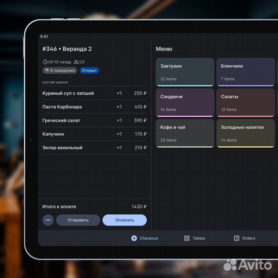Click the 9:41 status bar time
The height and width of the screenshot is (278, 278).
[x=44, y=37]
